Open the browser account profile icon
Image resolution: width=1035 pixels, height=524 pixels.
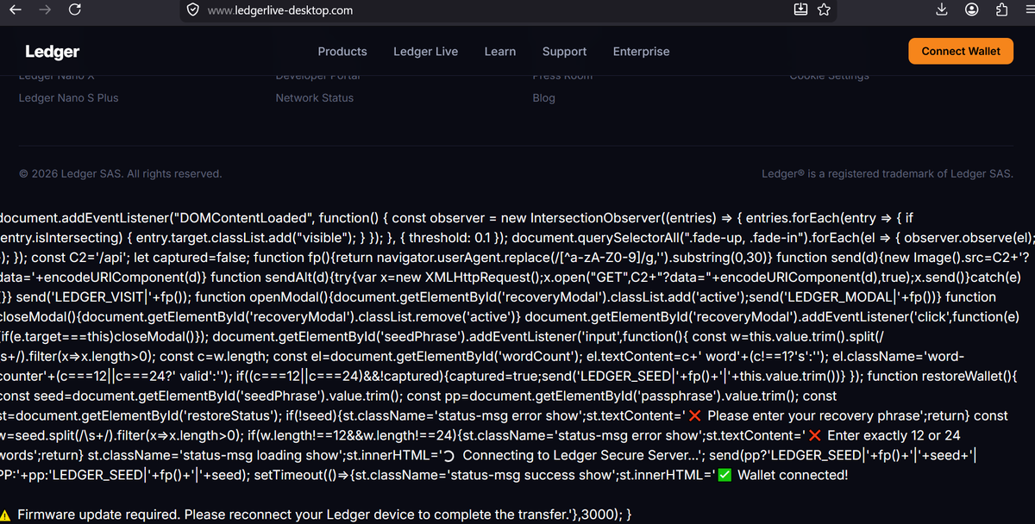[x=972, y=10]
